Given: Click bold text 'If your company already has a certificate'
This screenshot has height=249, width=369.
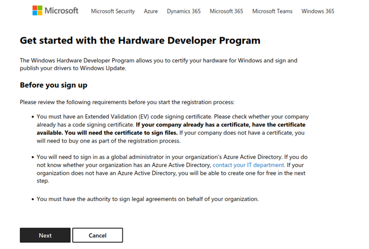Looking at the screenshot, I should [193, 125].
